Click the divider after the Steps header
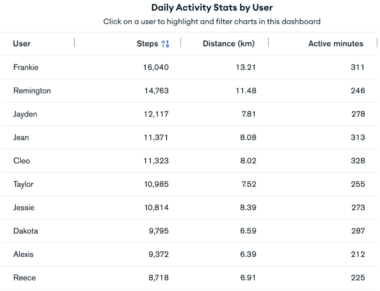This screenshot has width=380, height=291. pyautogui.click(x=181, y=43)
